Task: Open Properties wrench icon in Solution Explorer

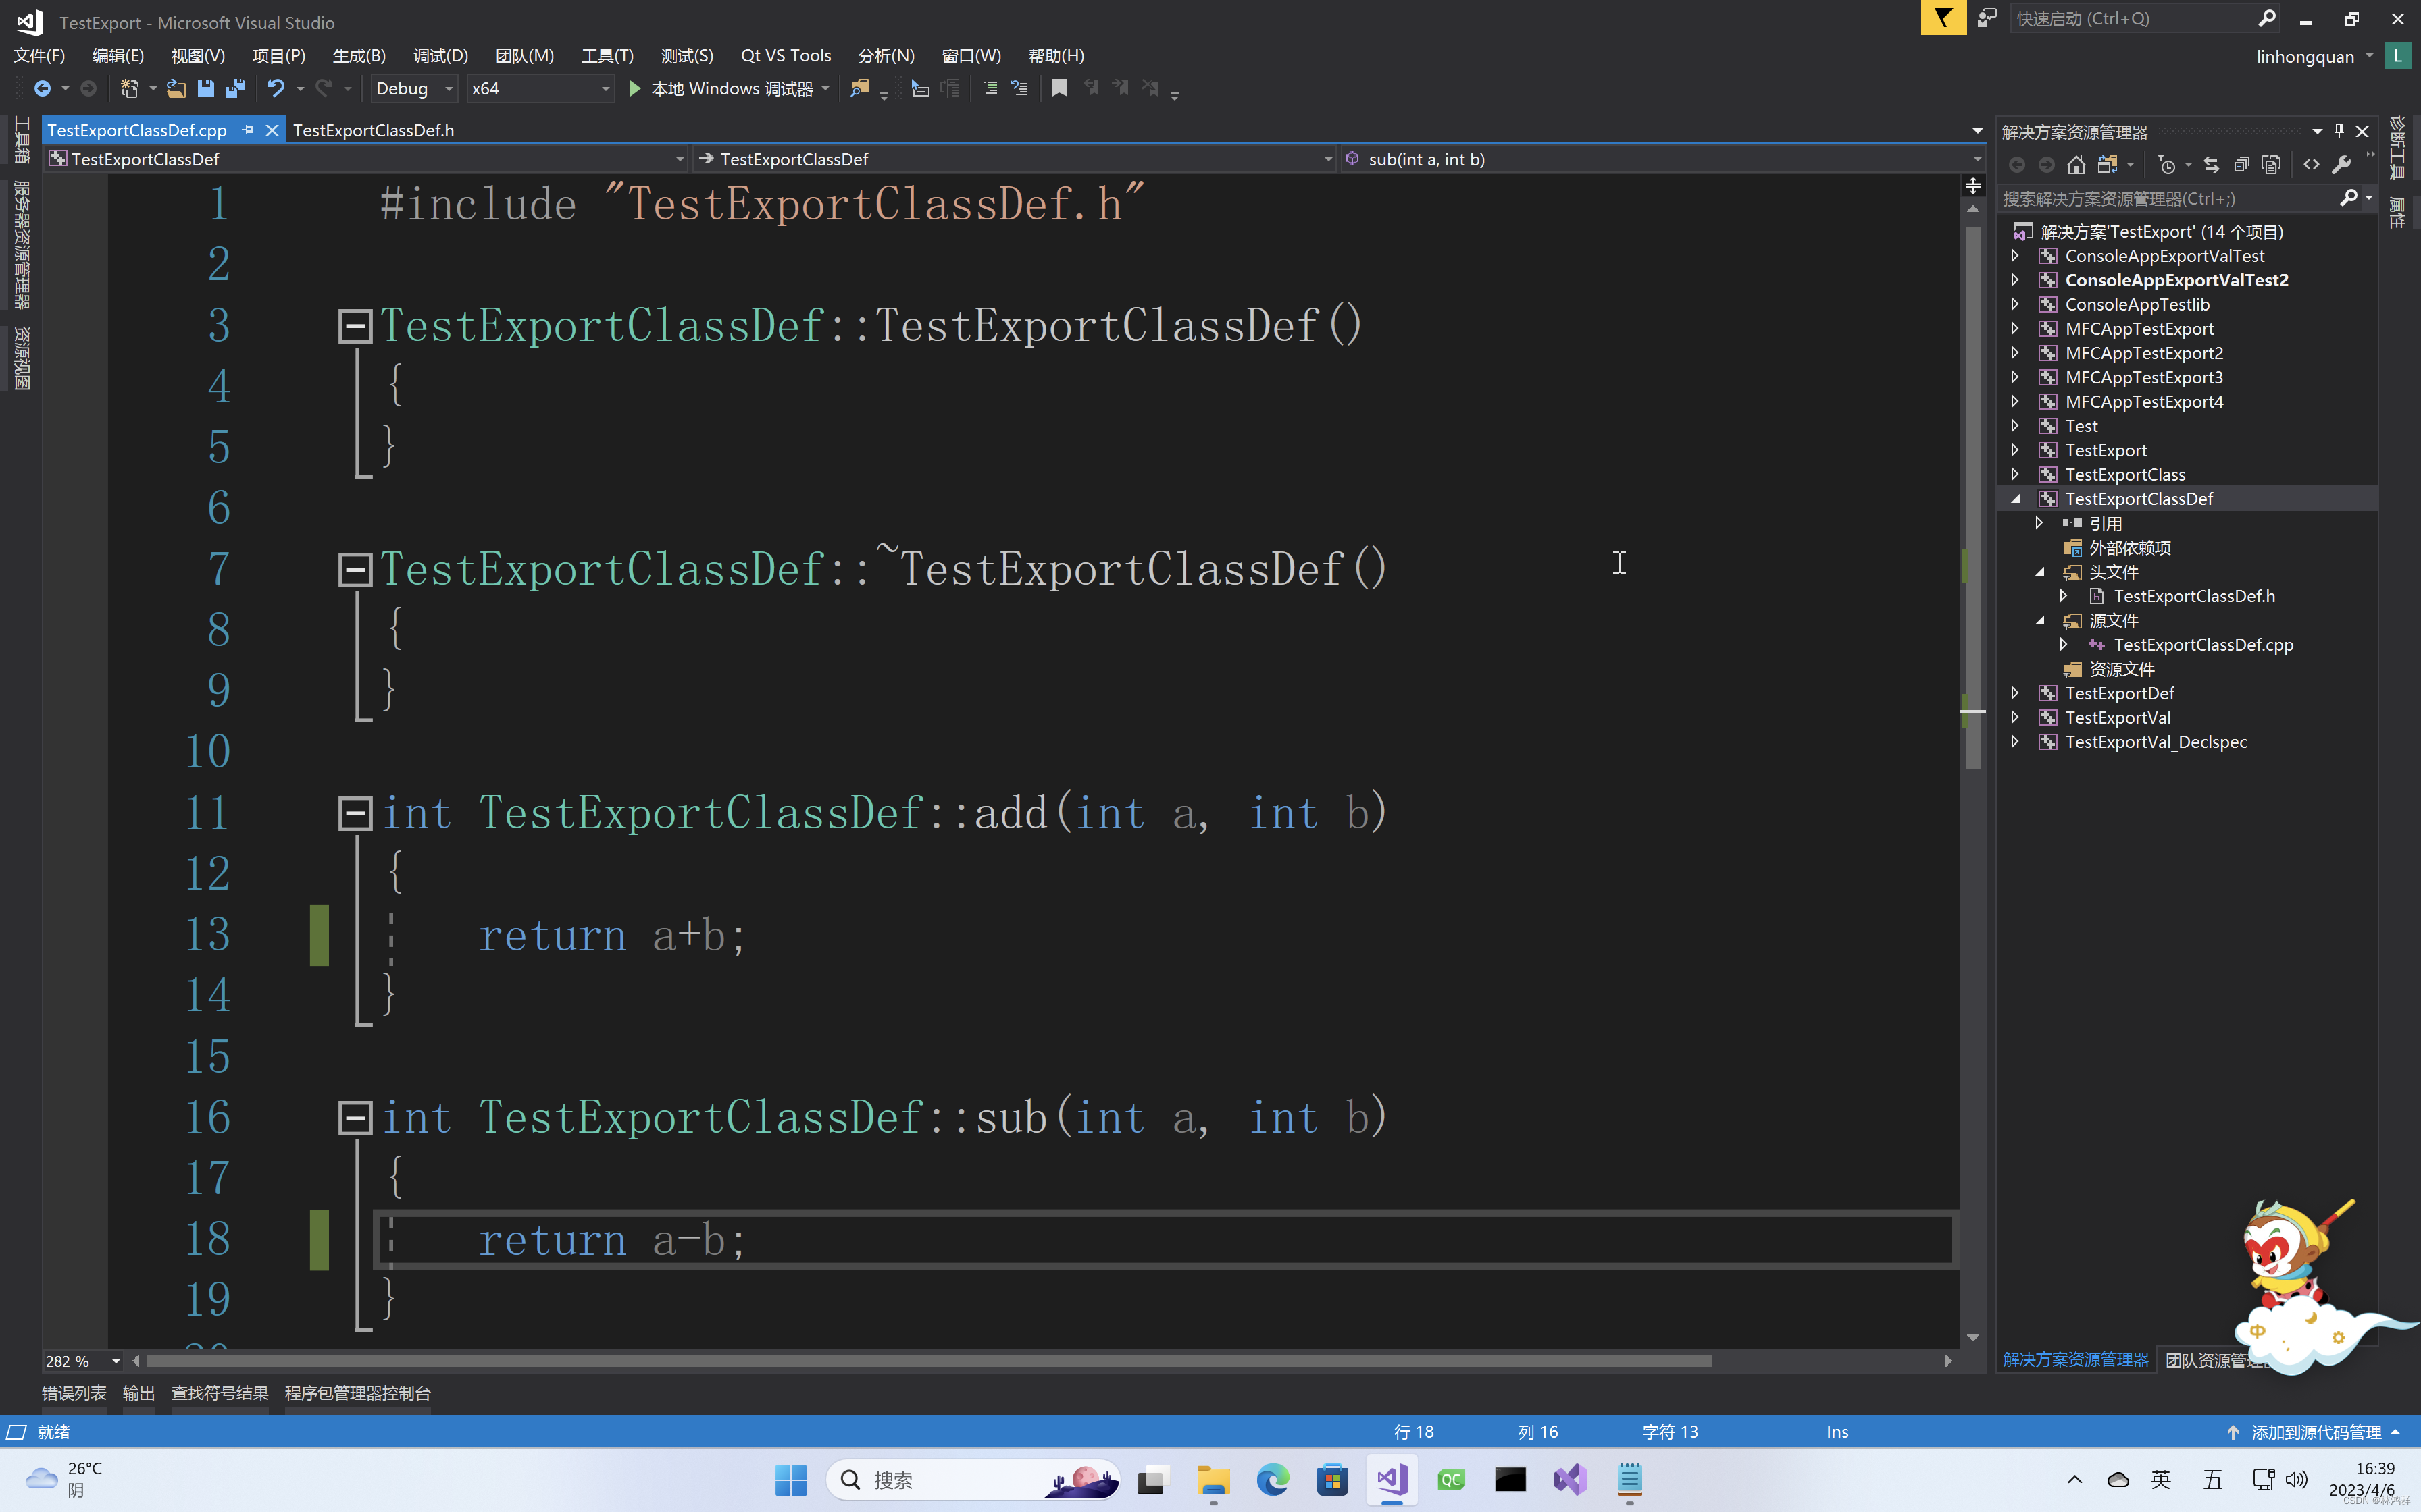Action: coord(2341,165)
